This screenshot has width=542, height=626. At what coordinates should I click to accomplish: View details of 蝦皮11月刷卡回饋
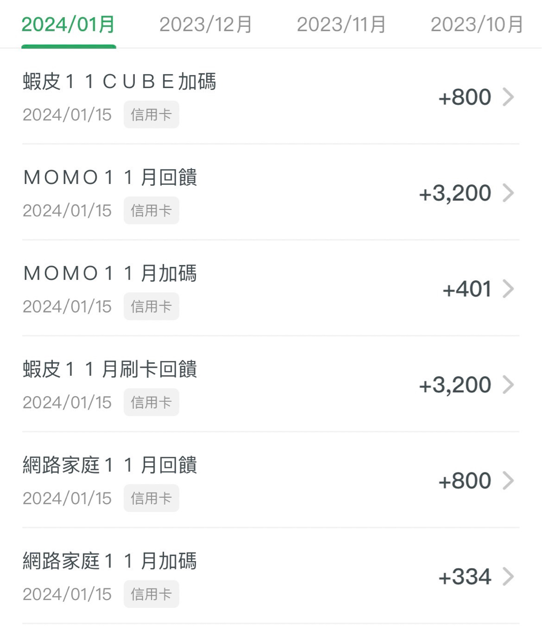[x=271, y=384]
